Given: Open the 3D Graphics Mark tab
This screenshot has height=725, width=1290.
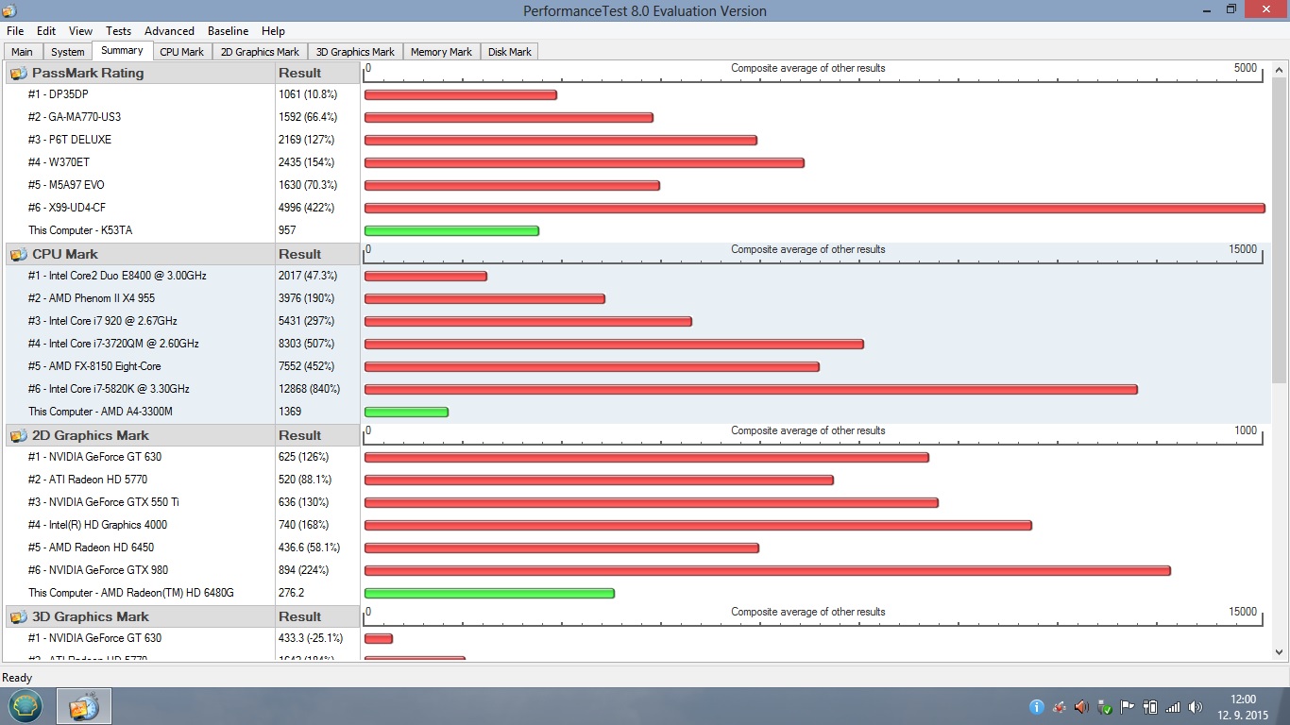Looking at the screenshot, I should 355,52.
